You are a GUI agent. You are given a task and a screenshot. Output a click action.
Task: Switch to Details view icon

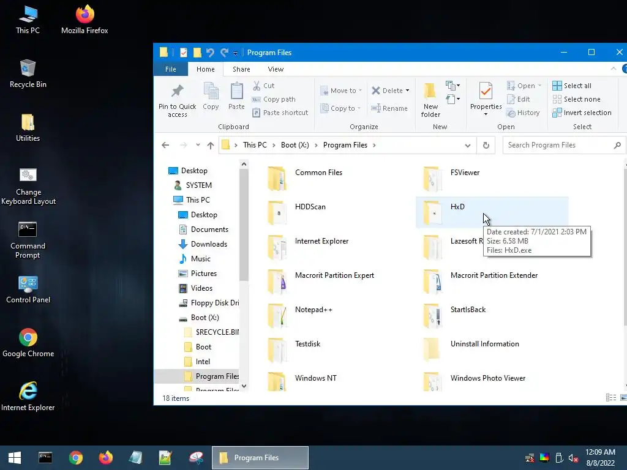point(610,398)
